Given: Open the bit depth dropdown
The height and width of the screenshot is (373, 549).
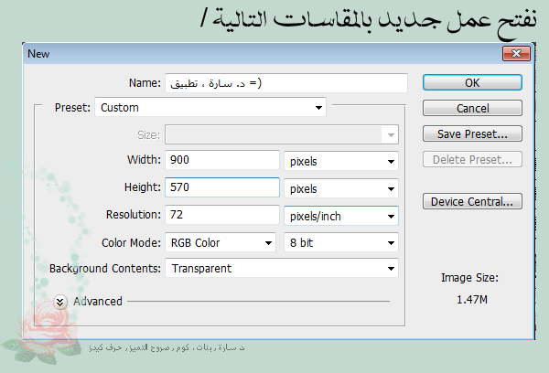Looking at the screenshot, I should [340, 243].
